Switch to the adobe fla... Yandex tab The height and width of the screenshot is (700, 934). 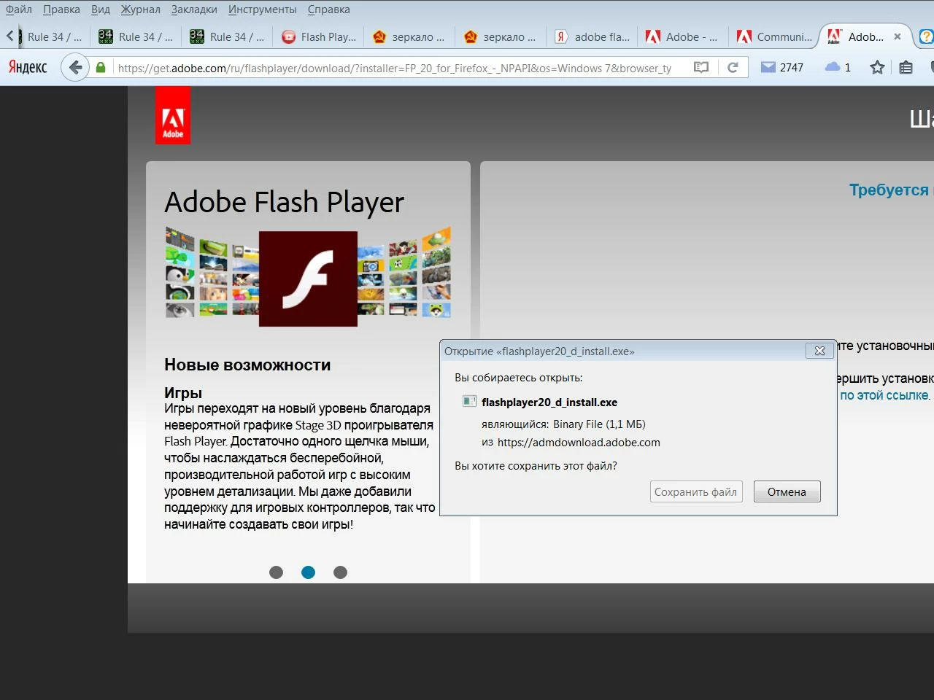pyautogui.click(x=593, y=36)
